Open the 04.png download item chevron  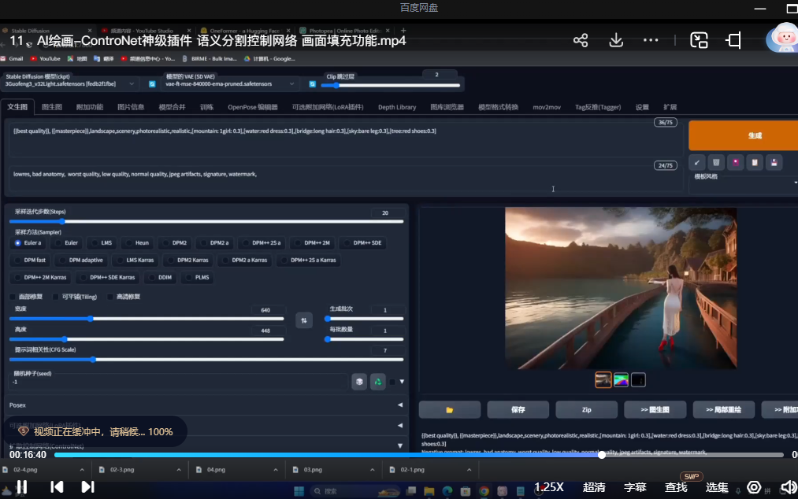tap(276, 470)
